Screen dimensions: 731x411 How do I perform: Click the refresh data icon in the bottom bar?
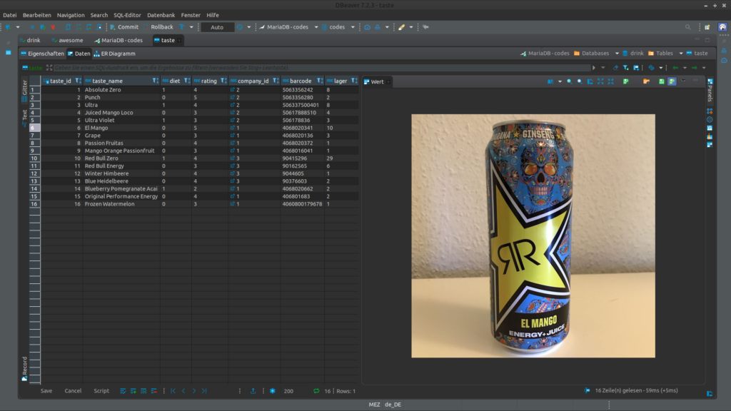(x=316, y=391)
